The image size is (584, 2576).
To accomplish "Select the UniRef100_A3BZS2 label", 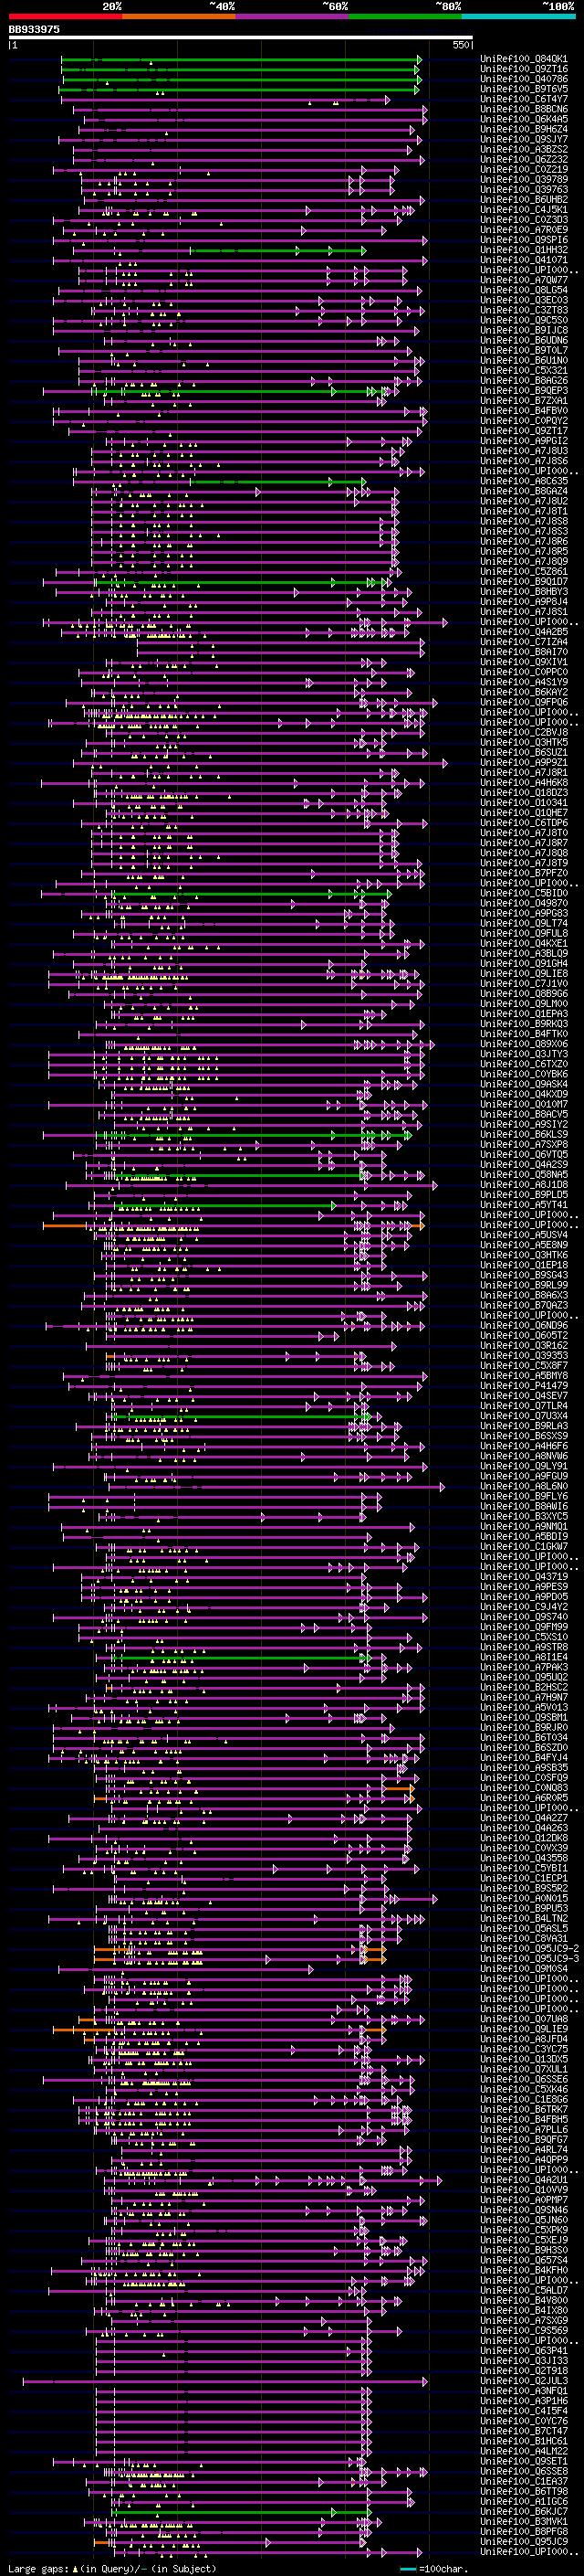I will pyautogui.click(x=524, y=149).
